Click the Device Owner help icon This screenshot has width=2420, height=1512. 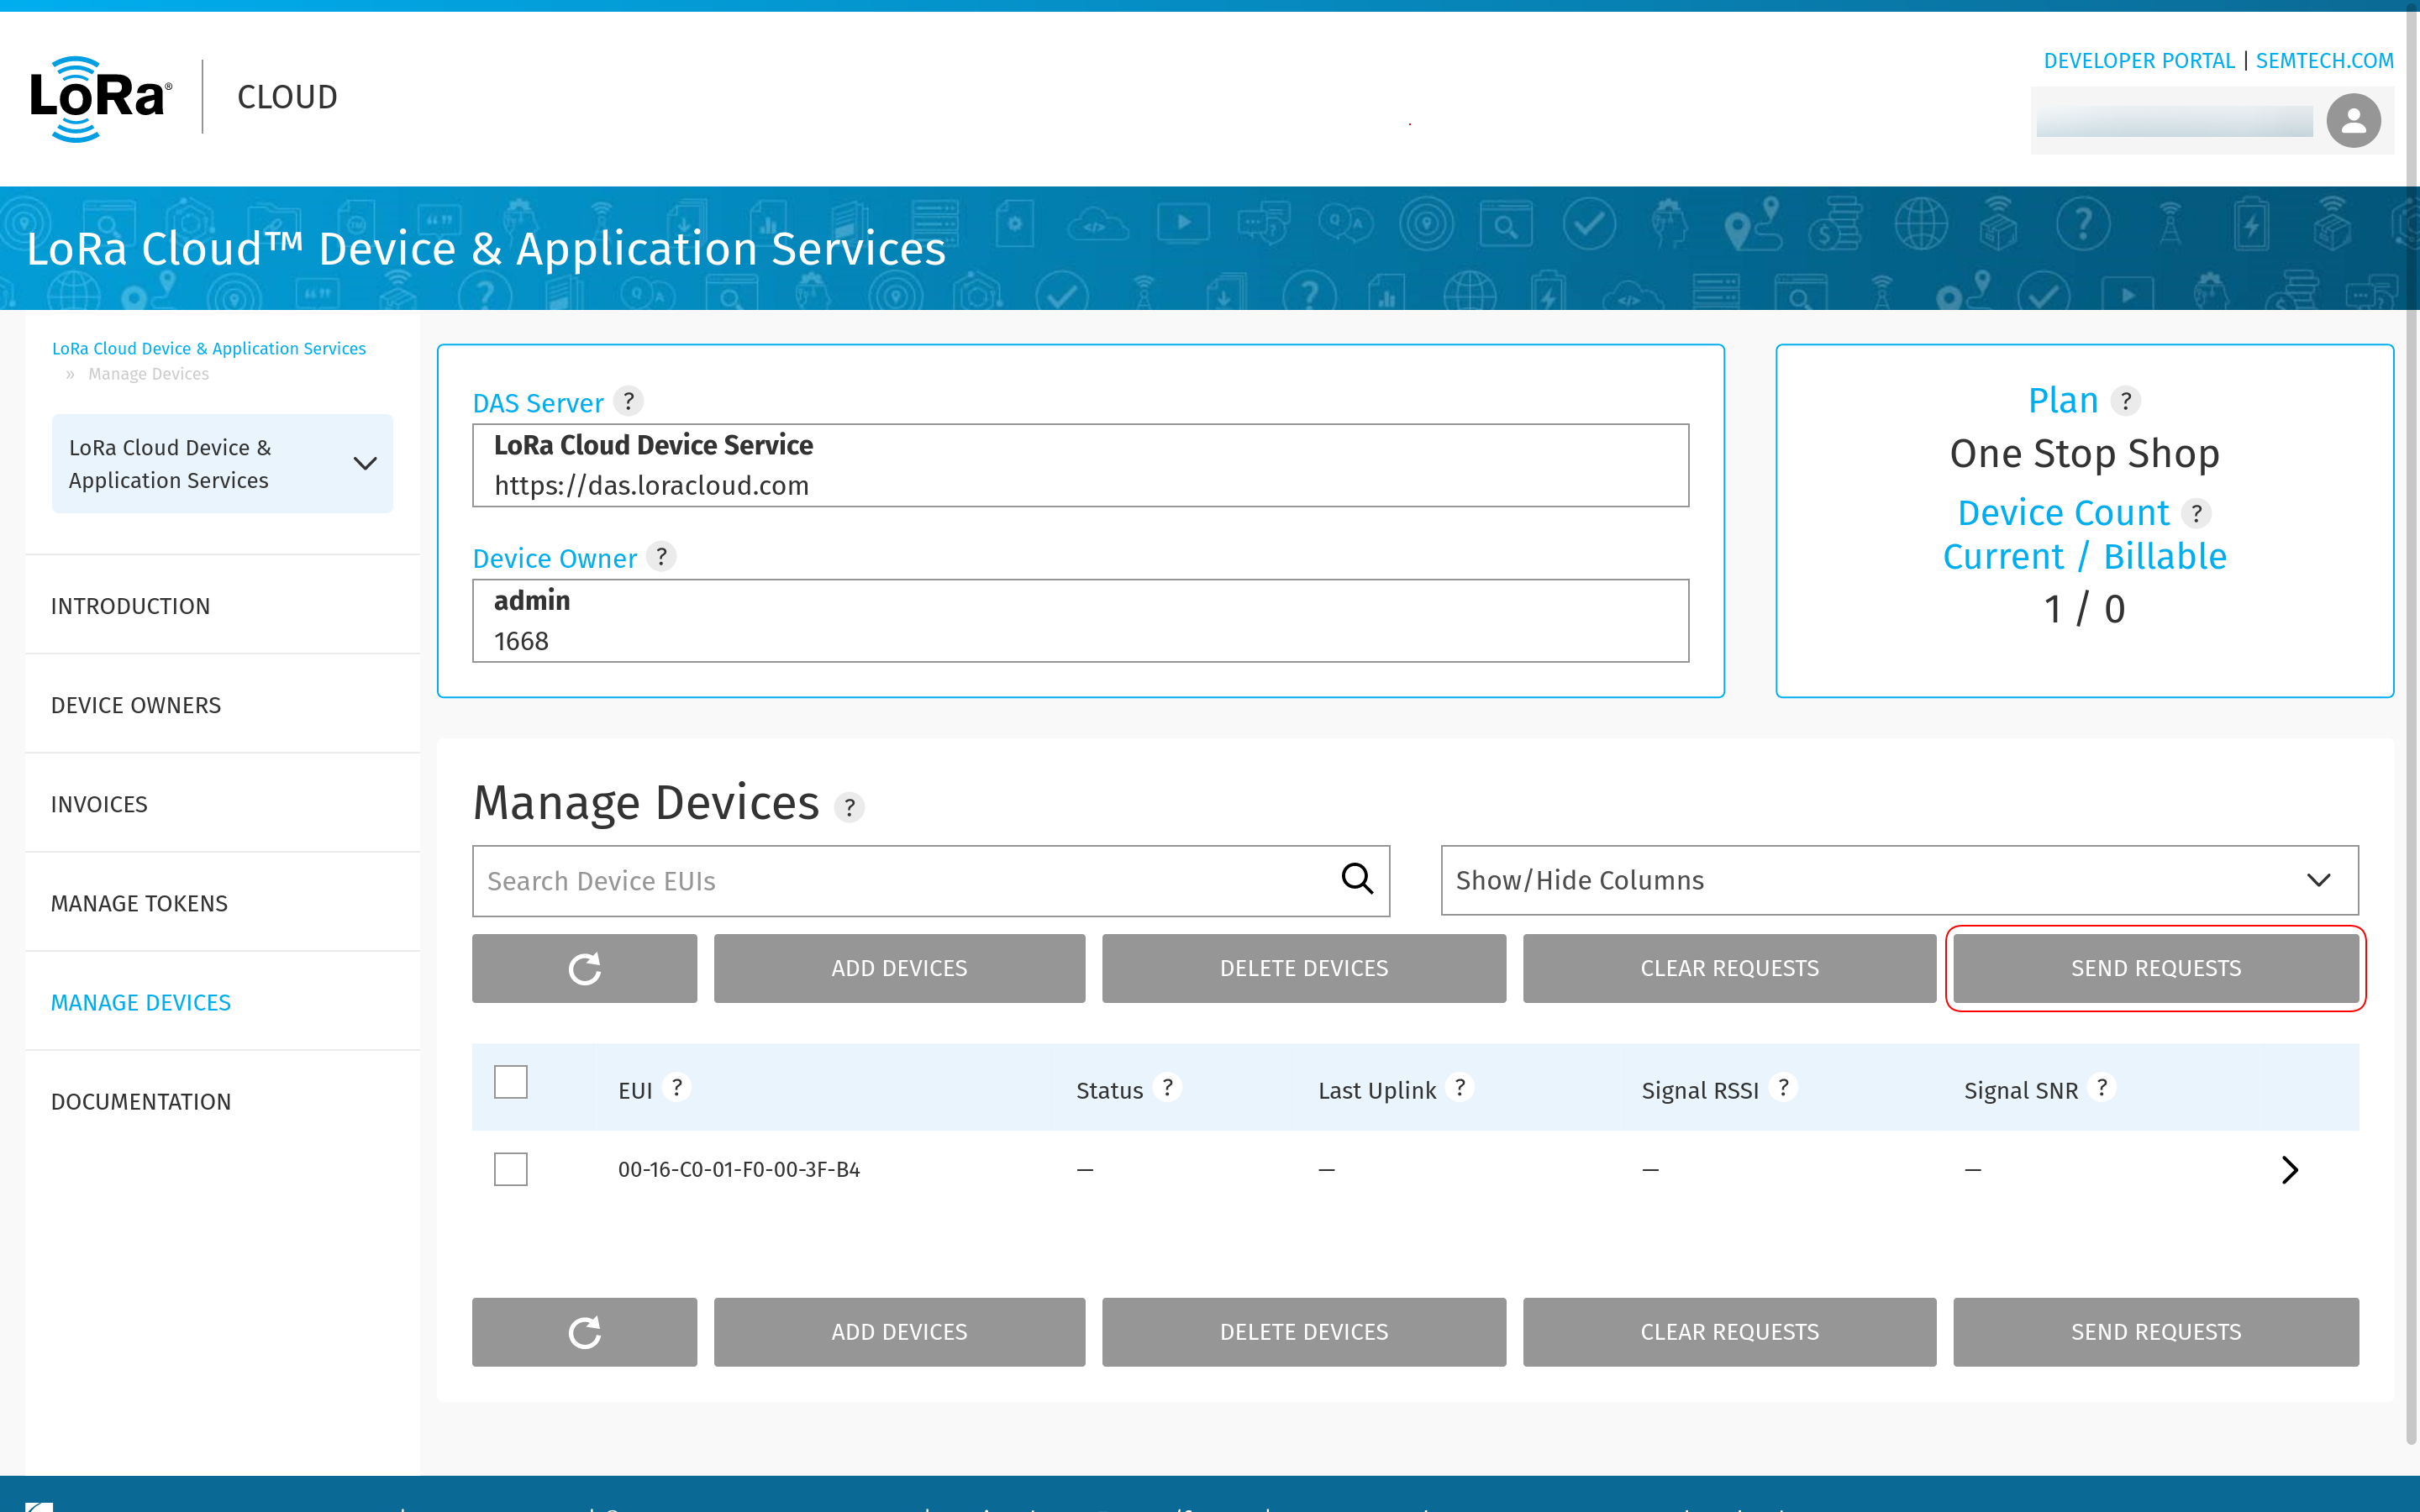(x=662, y=558)
